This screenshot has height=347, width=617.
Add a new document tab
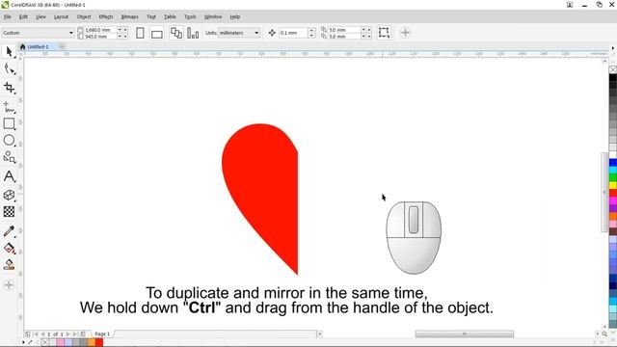point(62,47)
